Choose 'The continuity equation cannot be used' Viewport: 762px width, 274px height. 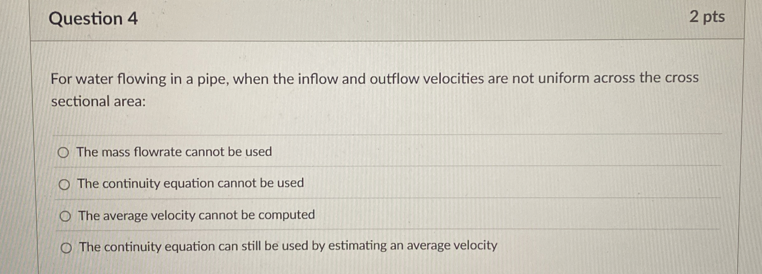(x=64, y=184)
